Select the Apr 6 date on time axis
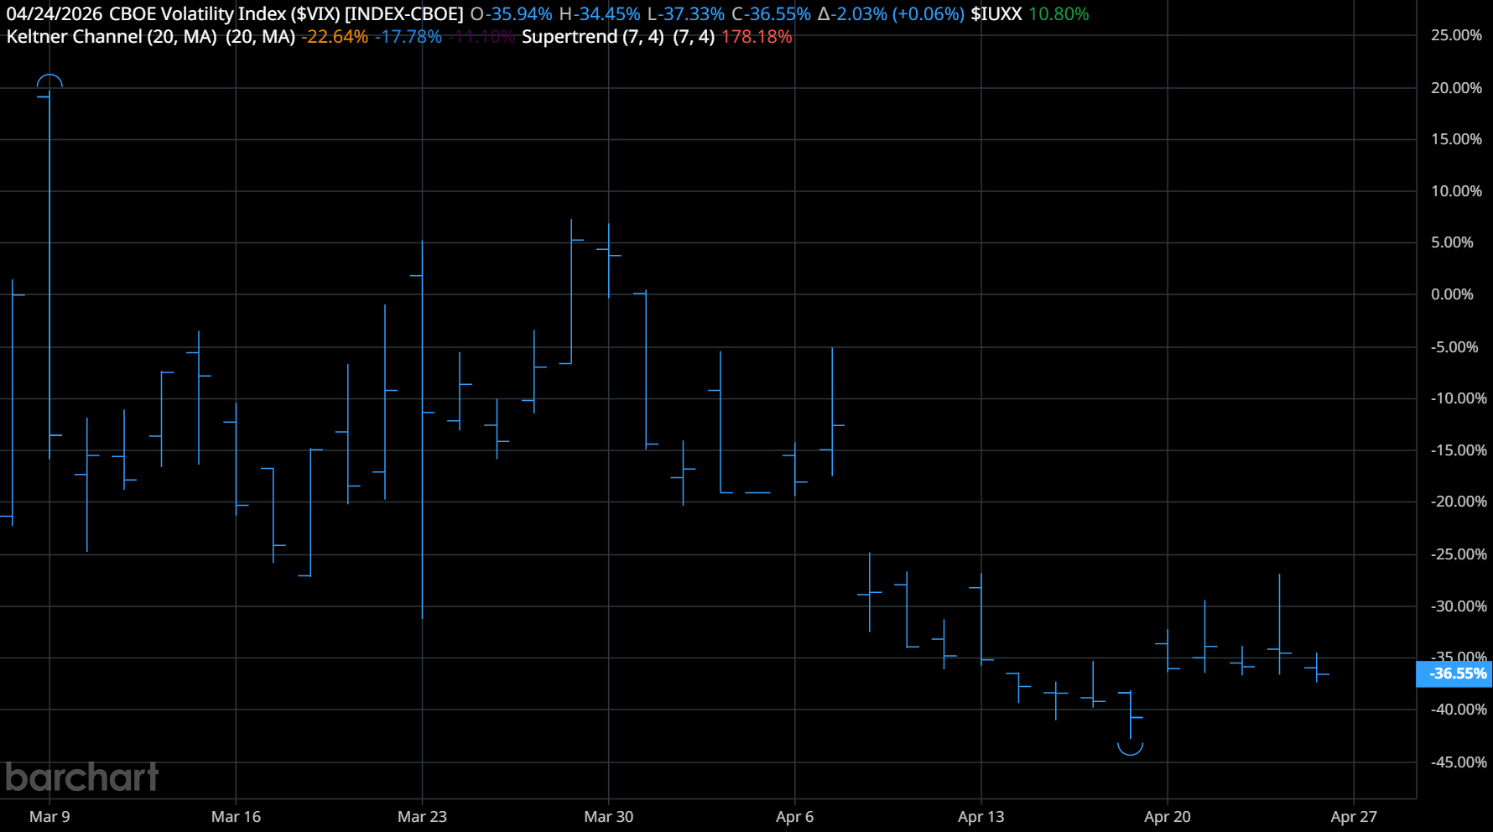Image resolution: width=1493 pixels, height=832 pixels. pos(794,816)
